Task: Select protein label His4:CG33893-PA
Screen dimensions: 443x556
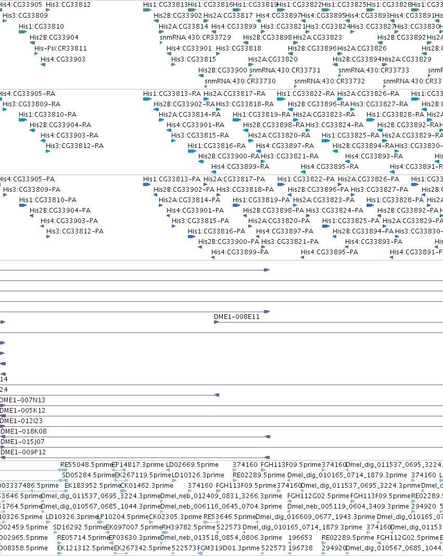Action: (374, 241)
